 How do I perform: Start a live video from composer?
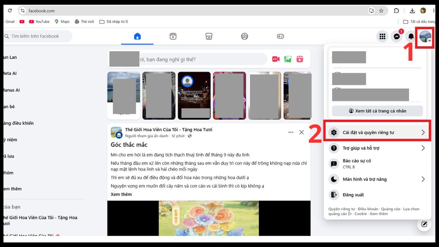[x=276, y=59]
